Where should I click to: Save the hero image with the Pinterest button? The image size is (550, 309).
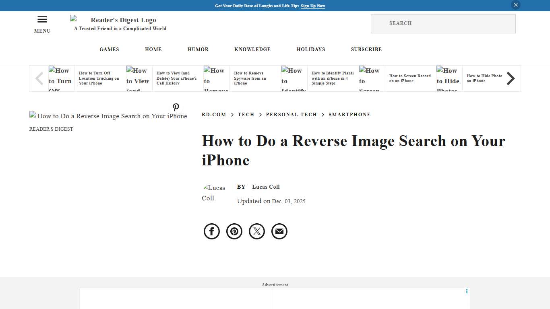pyautogui.click(x=176, y=107)
